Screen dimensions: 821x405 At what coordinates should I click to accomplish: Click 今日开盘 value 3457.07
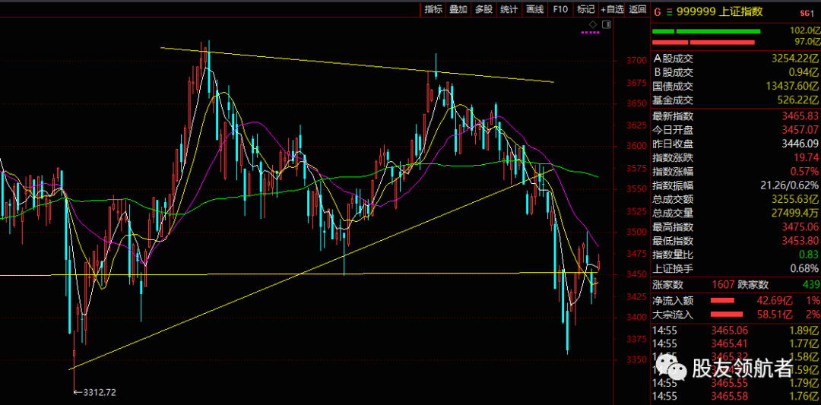[x=798, y=129]
